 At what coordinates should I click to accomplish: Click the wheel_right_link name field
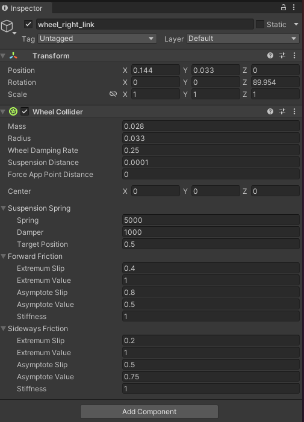click(x=145, y=24)
